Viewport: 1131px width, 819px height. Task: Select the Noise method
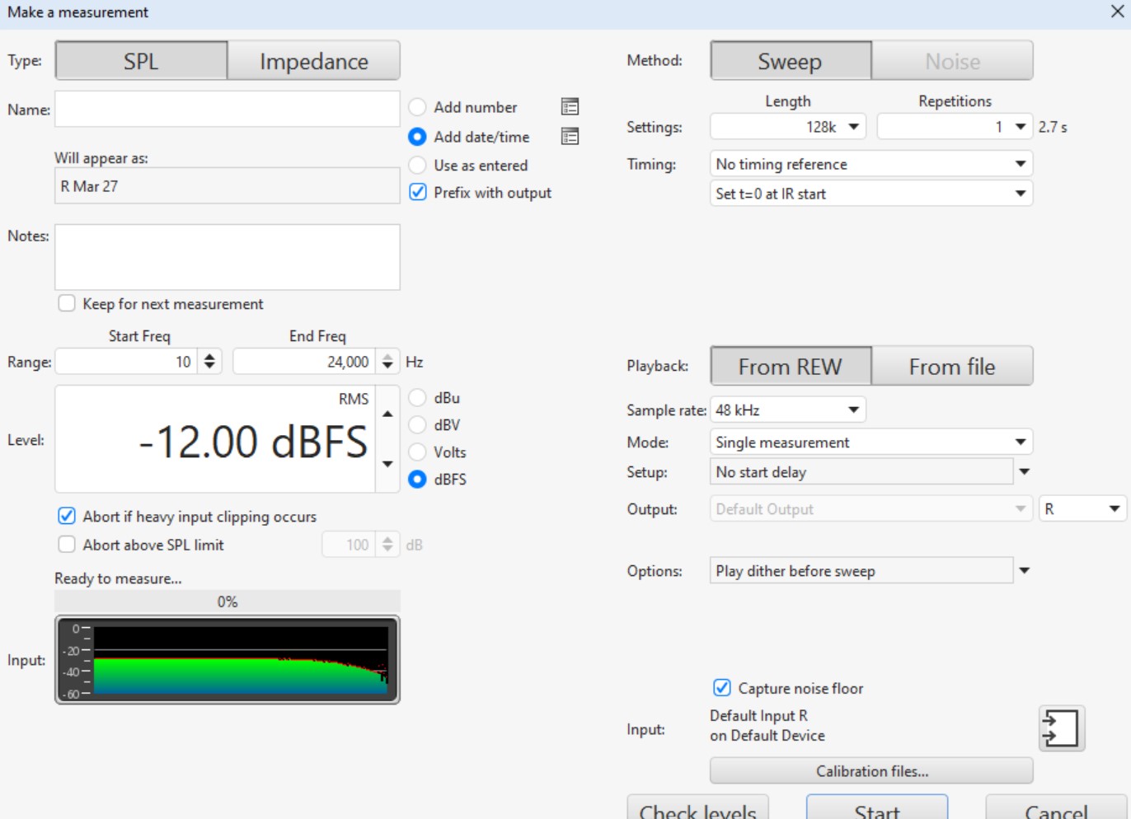953,61
